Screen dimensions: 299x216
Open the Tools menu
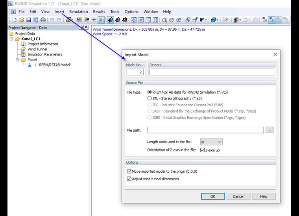point(115,12)
